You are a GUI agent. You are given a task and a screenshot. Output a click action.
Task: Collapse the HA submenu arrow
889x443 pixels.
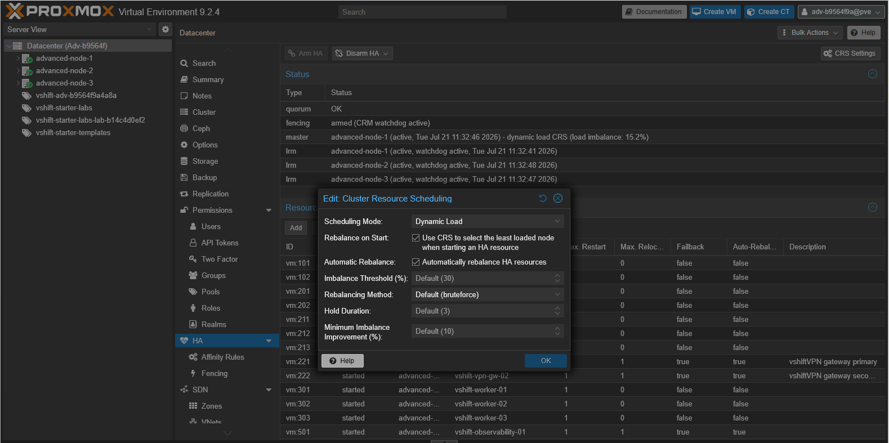click(269, 341)
